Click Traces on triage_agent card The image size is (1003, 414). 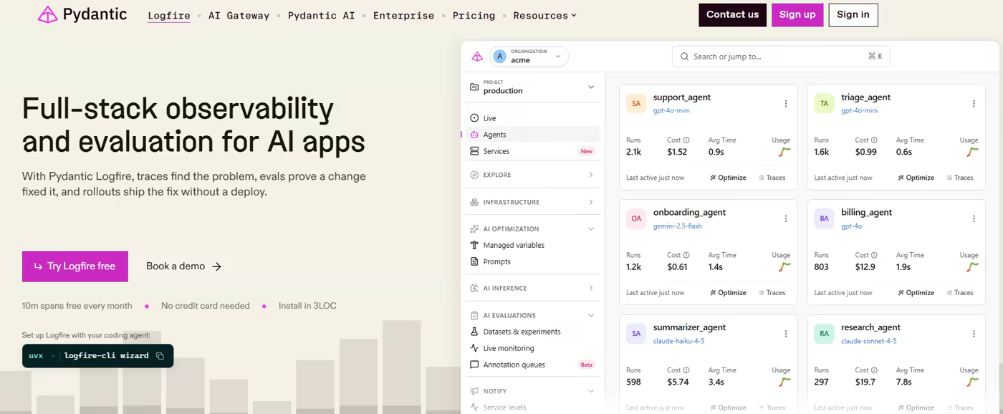coord(959,178)
